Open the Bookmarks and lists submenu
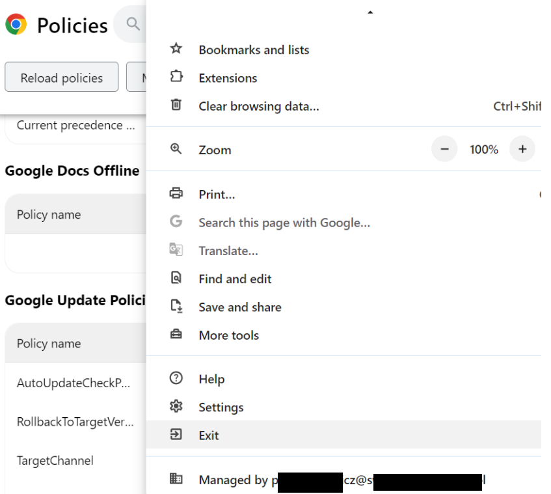The width and height of the screenshot is (551, 494). point(343,49)
